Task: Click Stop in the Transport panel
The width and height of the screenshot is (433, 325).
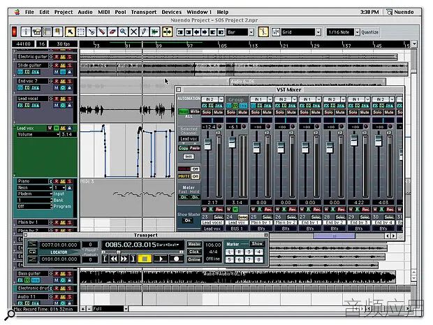Action: pos(145,259)
